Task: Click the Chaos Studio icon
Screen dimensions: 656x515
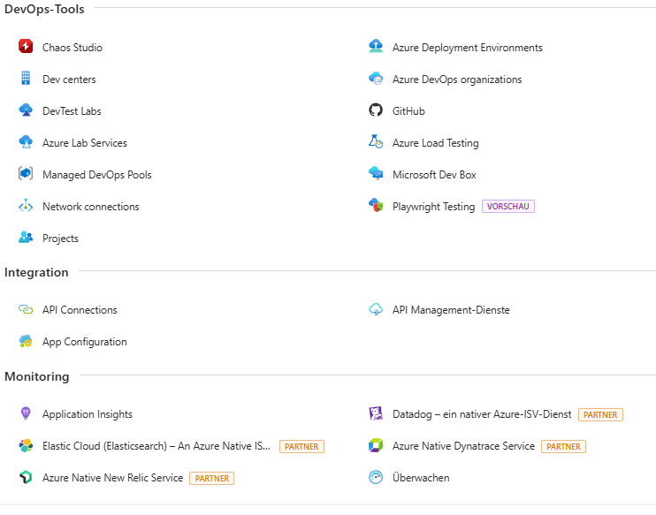Action: click(26, 48)
